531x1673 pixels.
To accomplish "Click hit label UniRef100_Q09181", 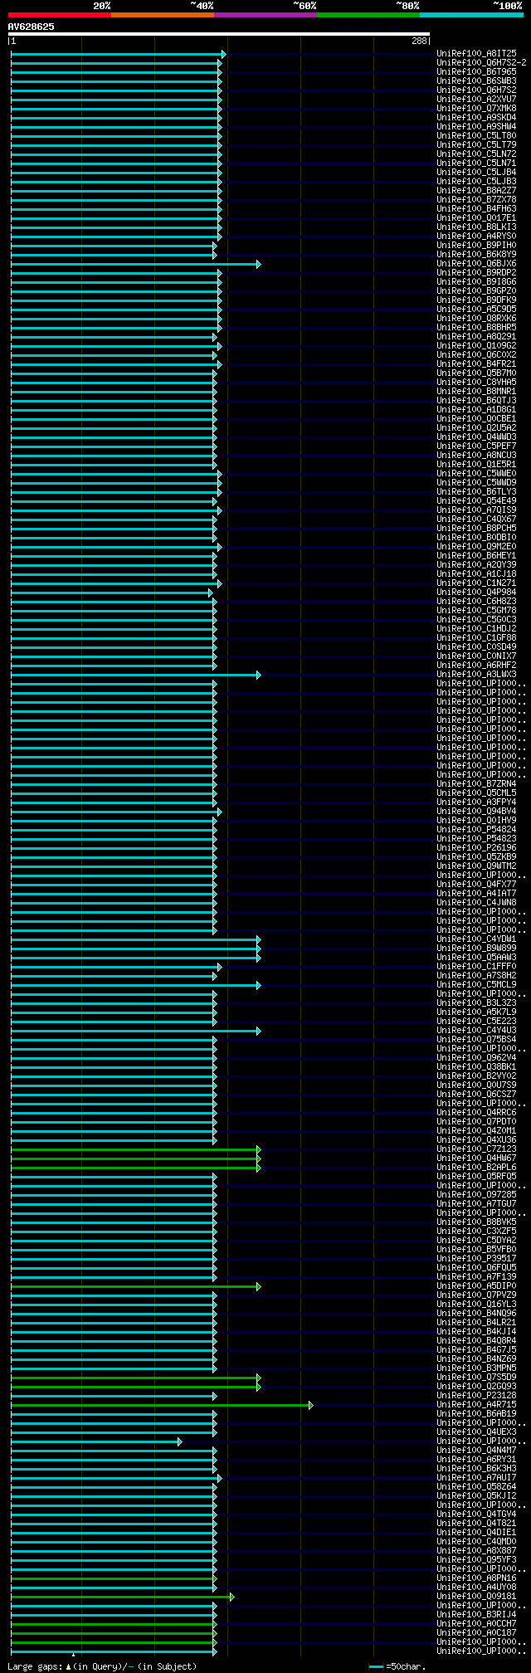I will 476,1597.
